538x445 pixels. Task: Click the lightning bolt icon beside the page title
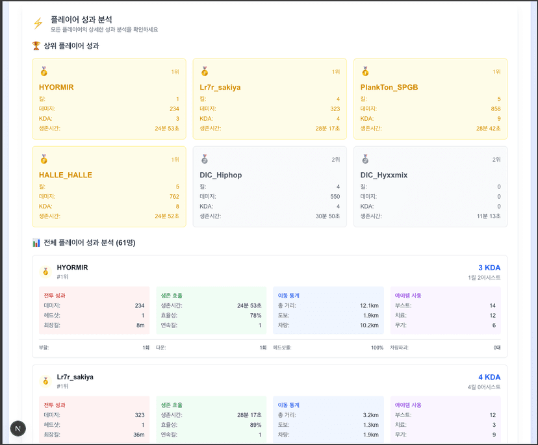click(38, 24)
